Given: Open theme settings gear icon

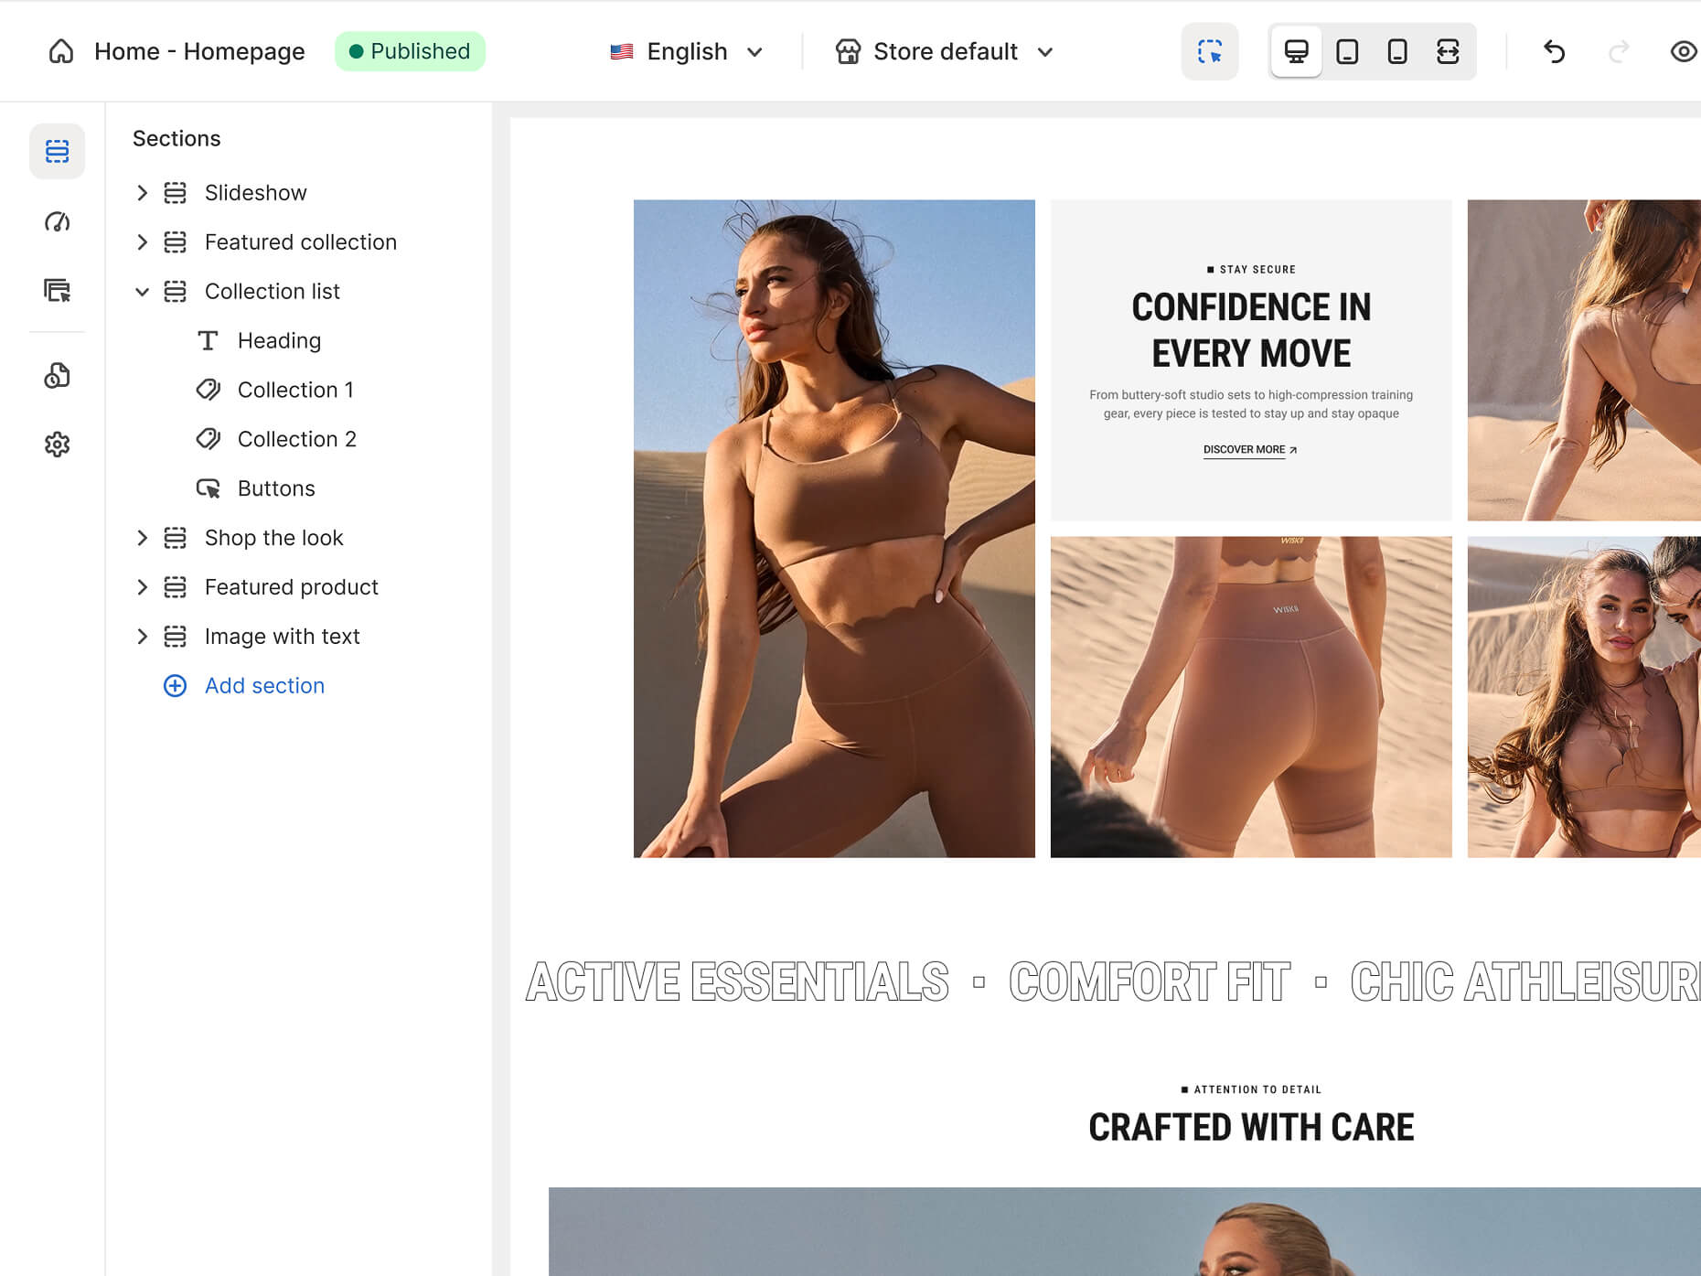Looking at the screenshot, I should [x=57, y=445].
